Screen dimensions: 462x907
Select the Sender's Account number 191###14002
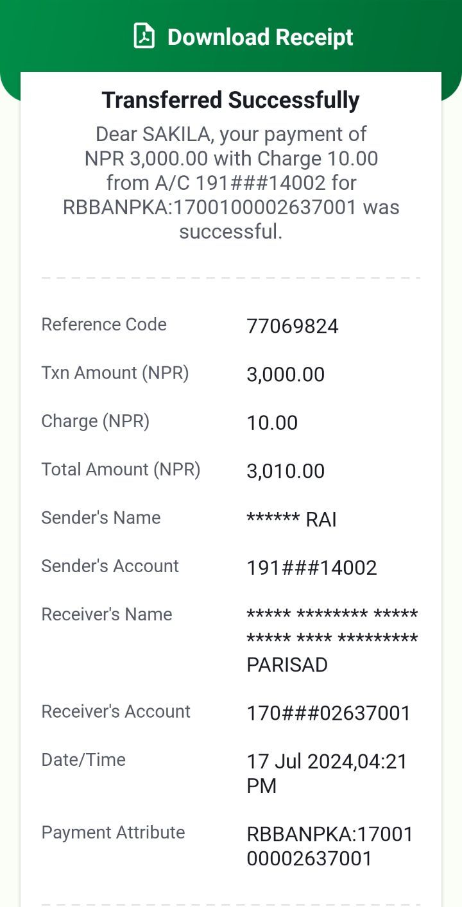[312, 568]
